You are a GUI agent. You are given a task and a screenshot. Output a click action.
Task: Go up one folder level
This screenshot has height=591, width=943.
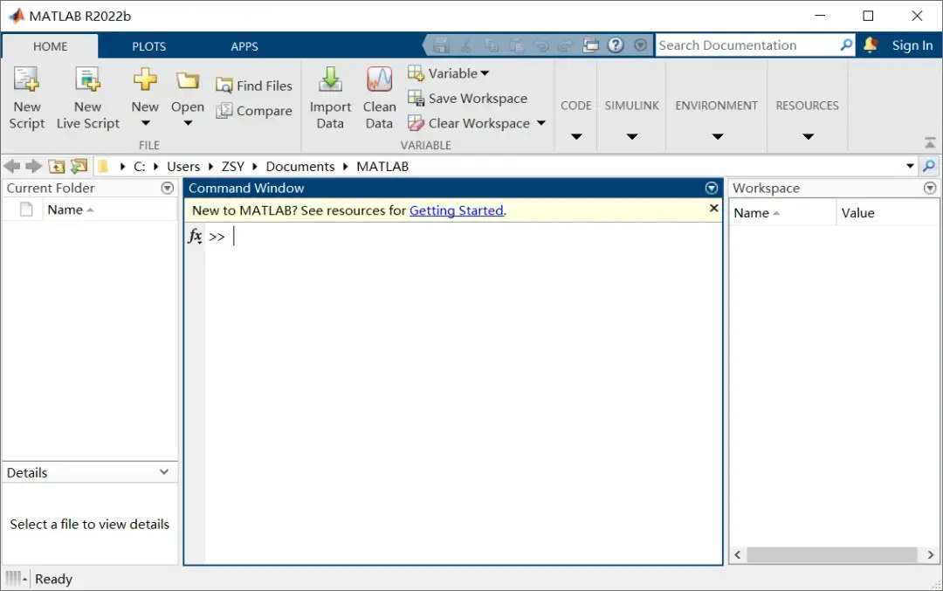[x=56, y=167]
